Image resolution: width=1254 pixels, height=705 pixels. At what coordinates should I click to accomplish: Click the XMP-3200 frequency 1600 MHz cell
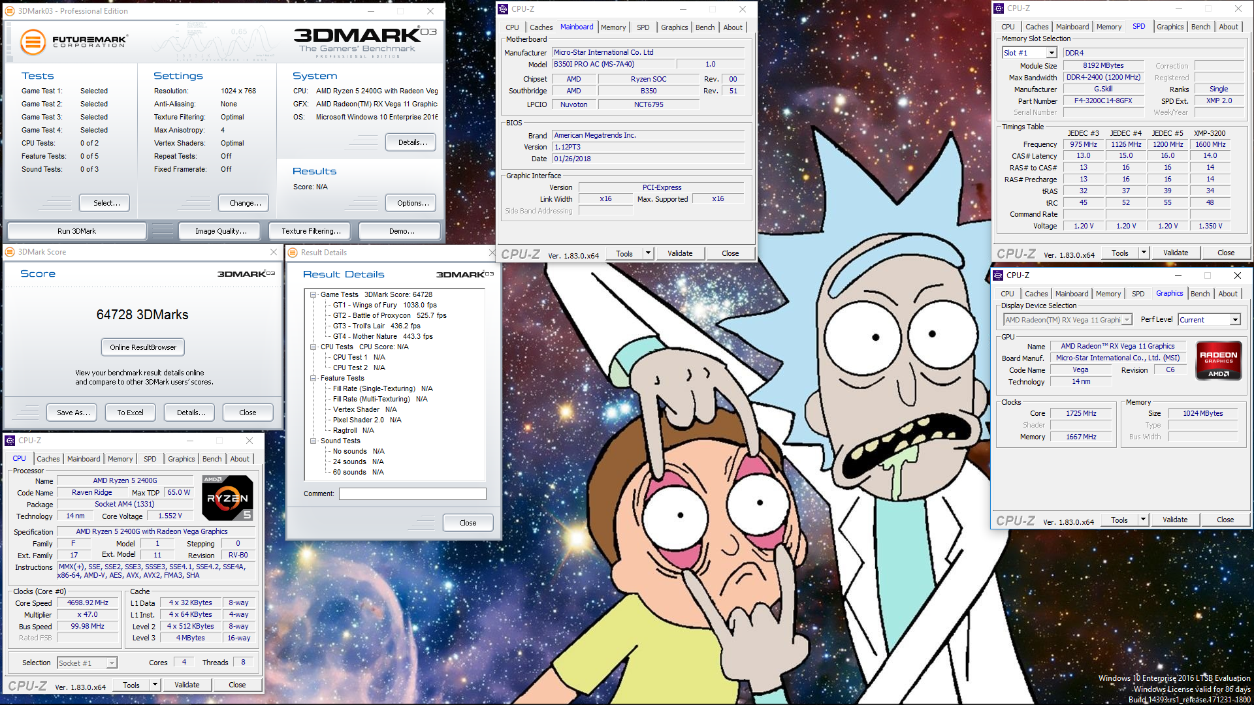(x=1210, y=145)
